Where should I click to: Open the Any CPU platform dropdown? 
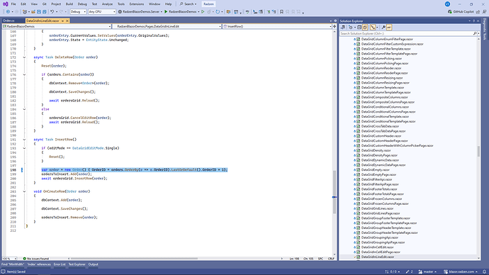tap(102, 12)
